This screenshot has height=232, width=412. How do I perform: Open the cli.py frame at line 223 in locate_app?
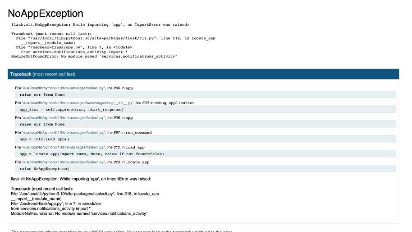(82, 162)
